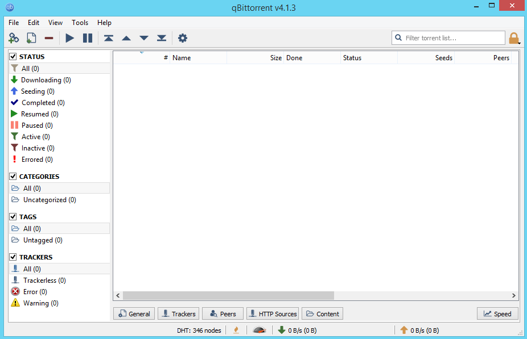Viewport: 527px width, 339px height.
Task: Toggle the STATUS section checkbox
Action: pyautogui.click(x=13, y=56)
